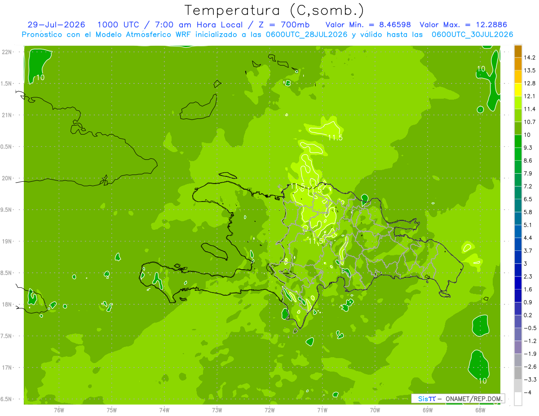Click the latitude axis label '17N'

pyautogui.click(x=8, y=368)
